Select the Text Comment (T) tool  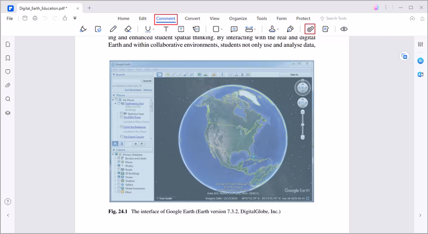click(x=166, y=29)
